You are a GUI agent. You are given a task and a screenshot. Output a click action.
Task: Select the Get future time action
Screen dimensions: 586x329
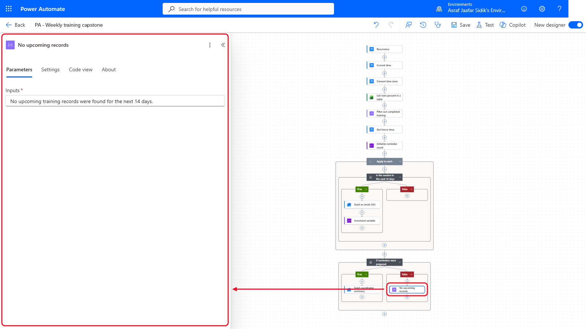click(385, 129)
